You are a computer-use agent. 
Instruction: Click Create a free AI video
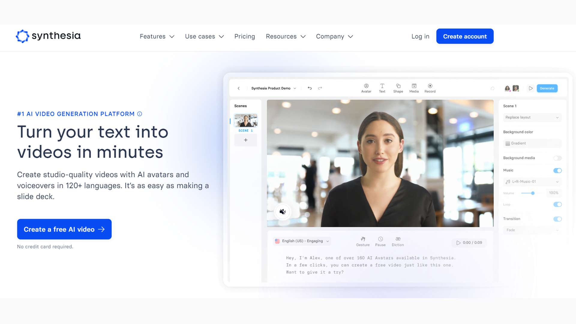click(64, 229)
